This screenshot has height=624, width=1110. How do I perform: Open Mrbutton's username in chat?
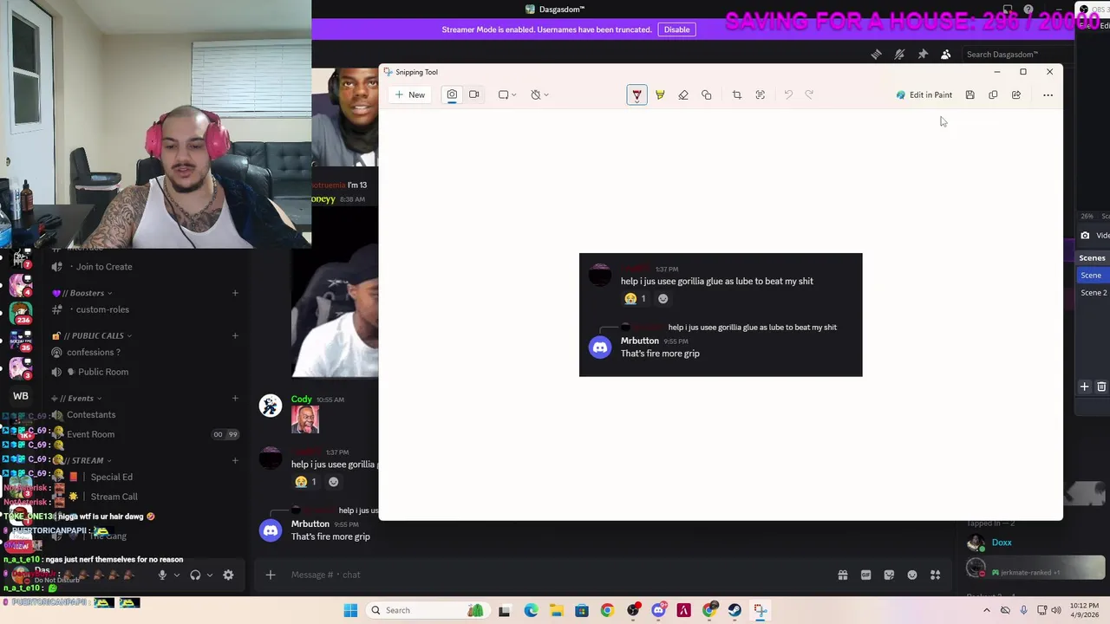[310, 523]
